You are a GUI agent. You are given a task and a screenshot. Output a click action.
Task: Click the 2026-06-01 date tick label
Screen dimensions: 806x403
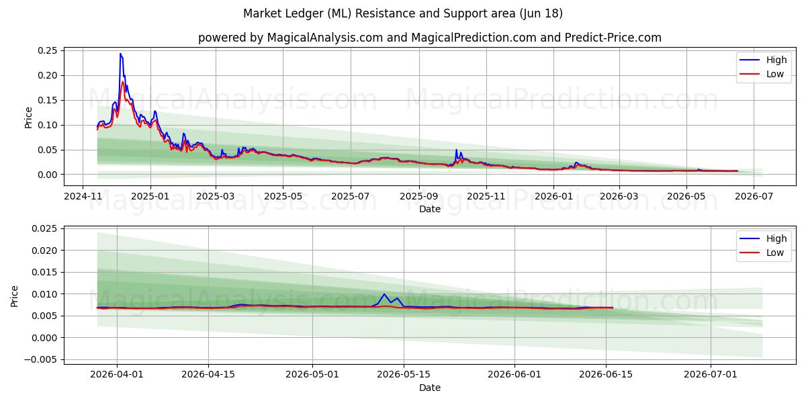pos(515,375)
